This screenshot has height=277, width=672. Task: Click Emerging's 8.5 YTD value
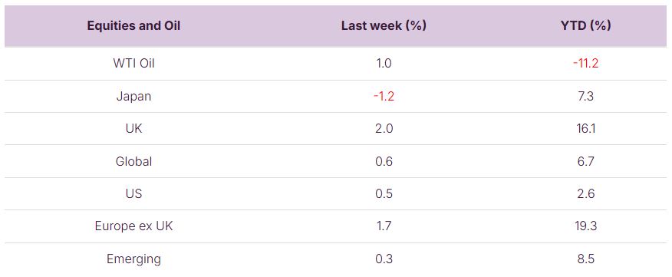point(585,259)
